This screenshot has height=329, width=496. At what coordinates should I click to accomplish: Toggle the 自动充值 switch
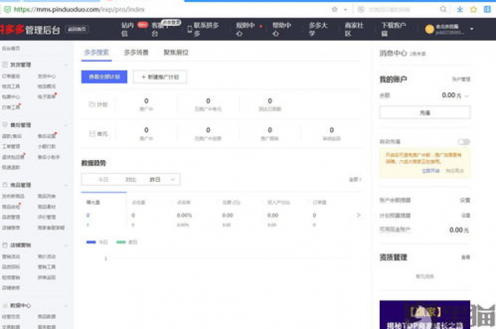tap(464, 141)
